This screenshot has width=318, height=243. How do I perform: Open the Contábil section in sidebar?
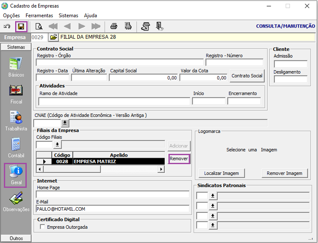[x=16, y=148]
